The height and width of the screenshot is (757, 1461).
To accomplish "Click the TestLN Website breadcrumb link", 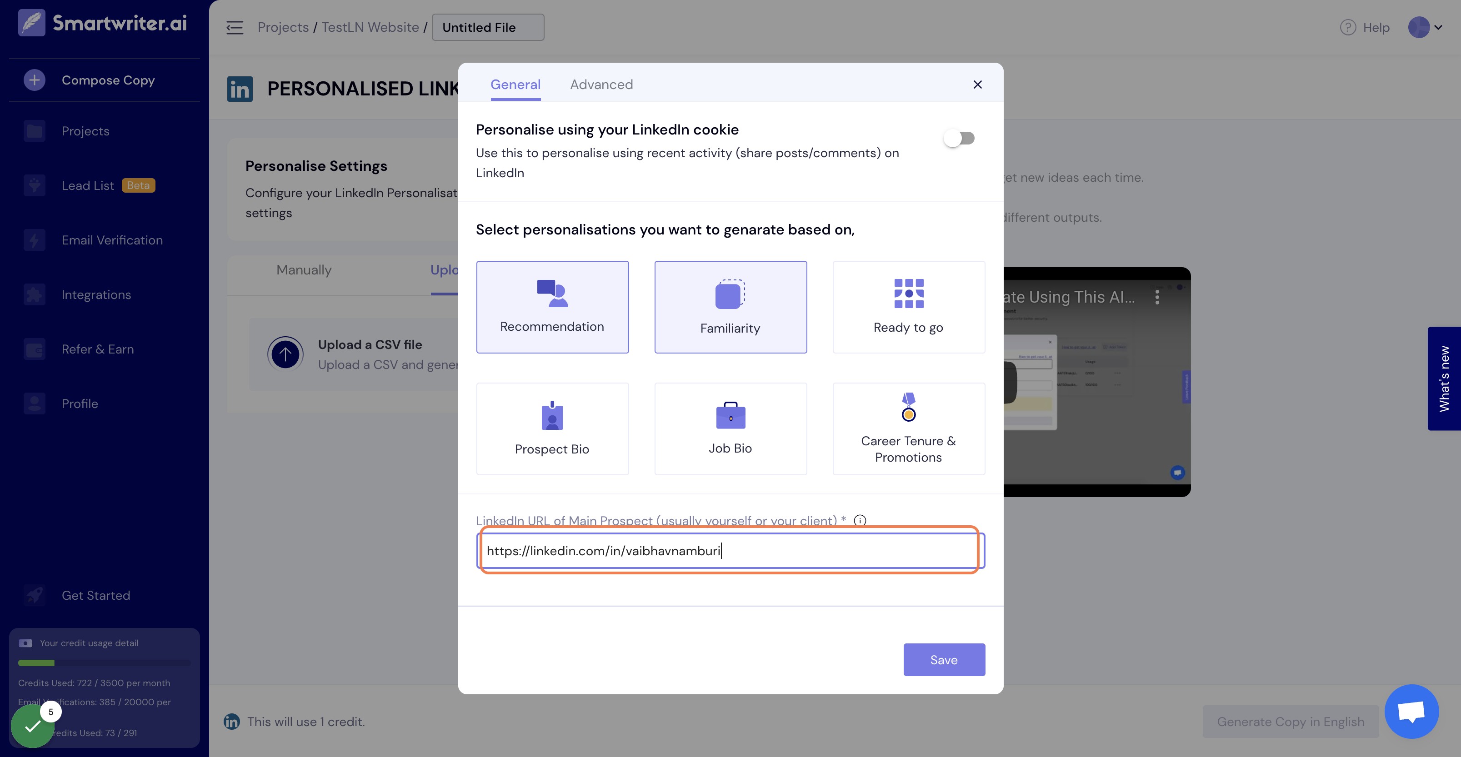I will (370, 27).
